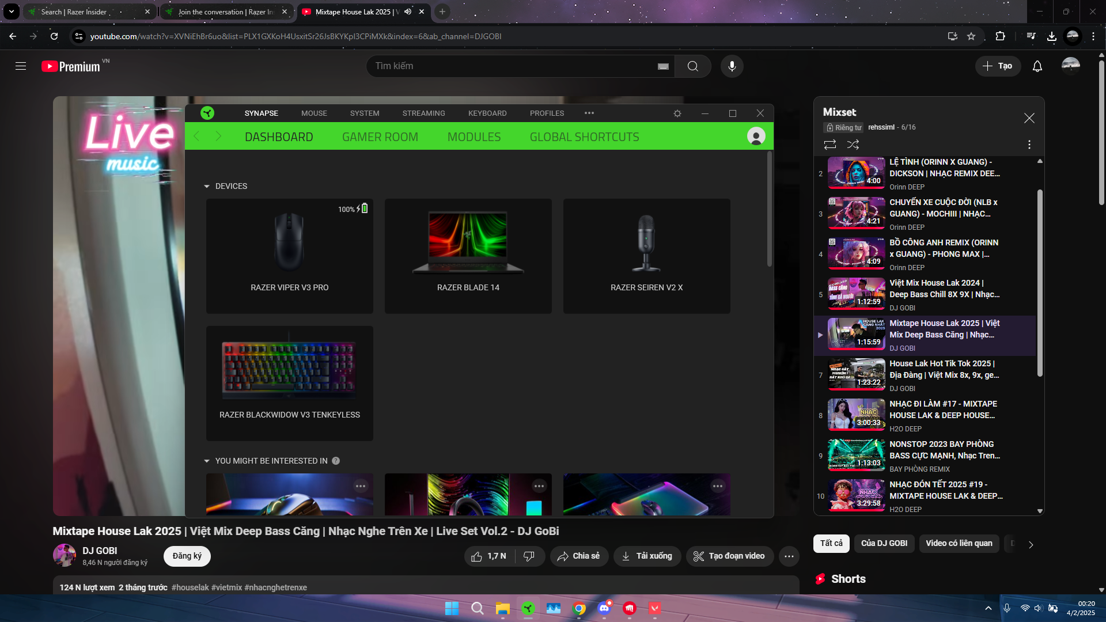Image resolution: width=1106 pixels, height=622 pixels.
Task: Reload the page in Chrome
Action: pos(54,36)
